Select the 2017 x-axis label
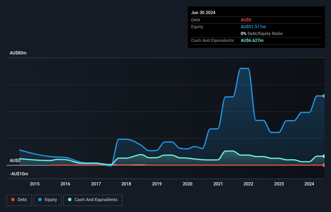The height and width of the screenshot is (212, 331). click(96, 184)
